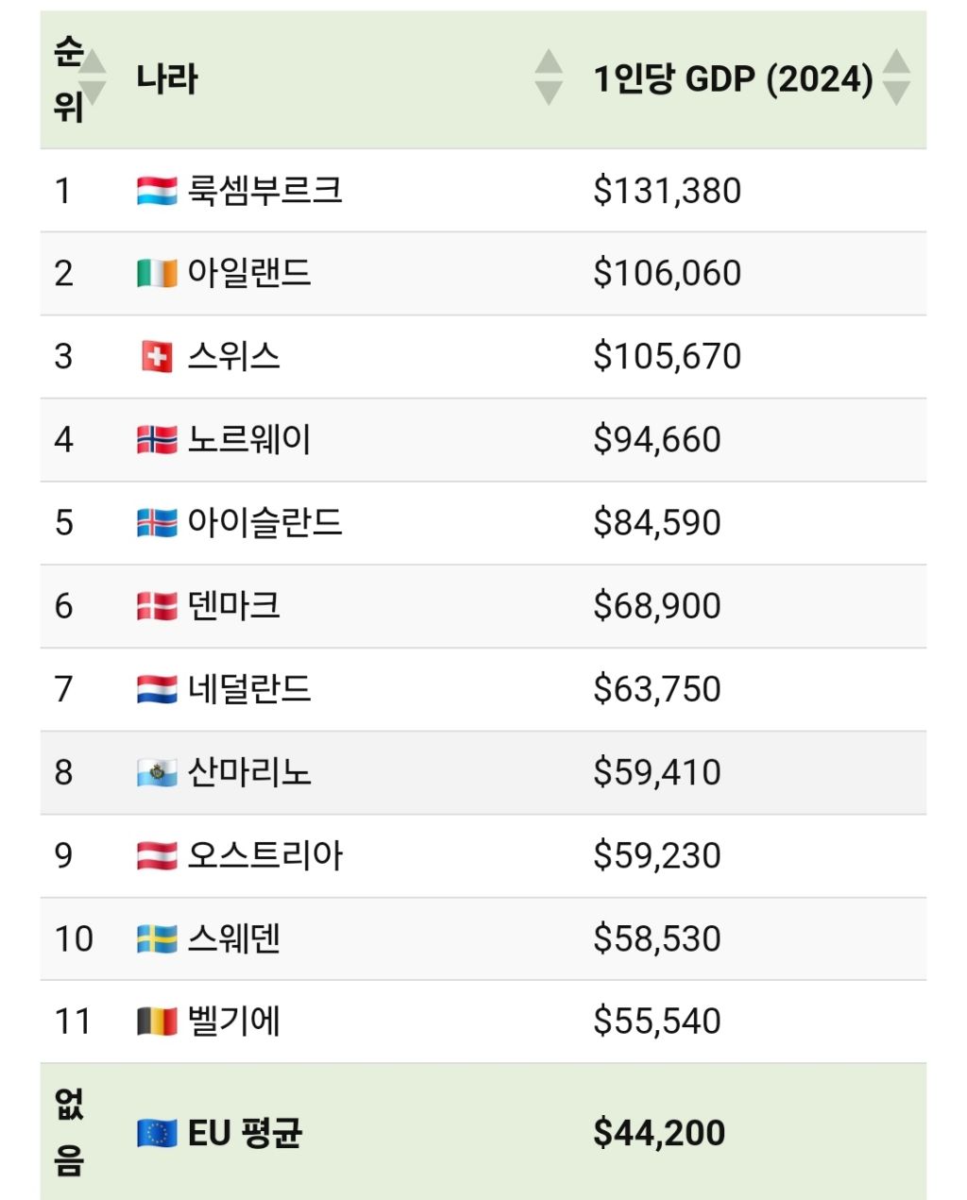Click the EU flag icon

[157, 1133]
